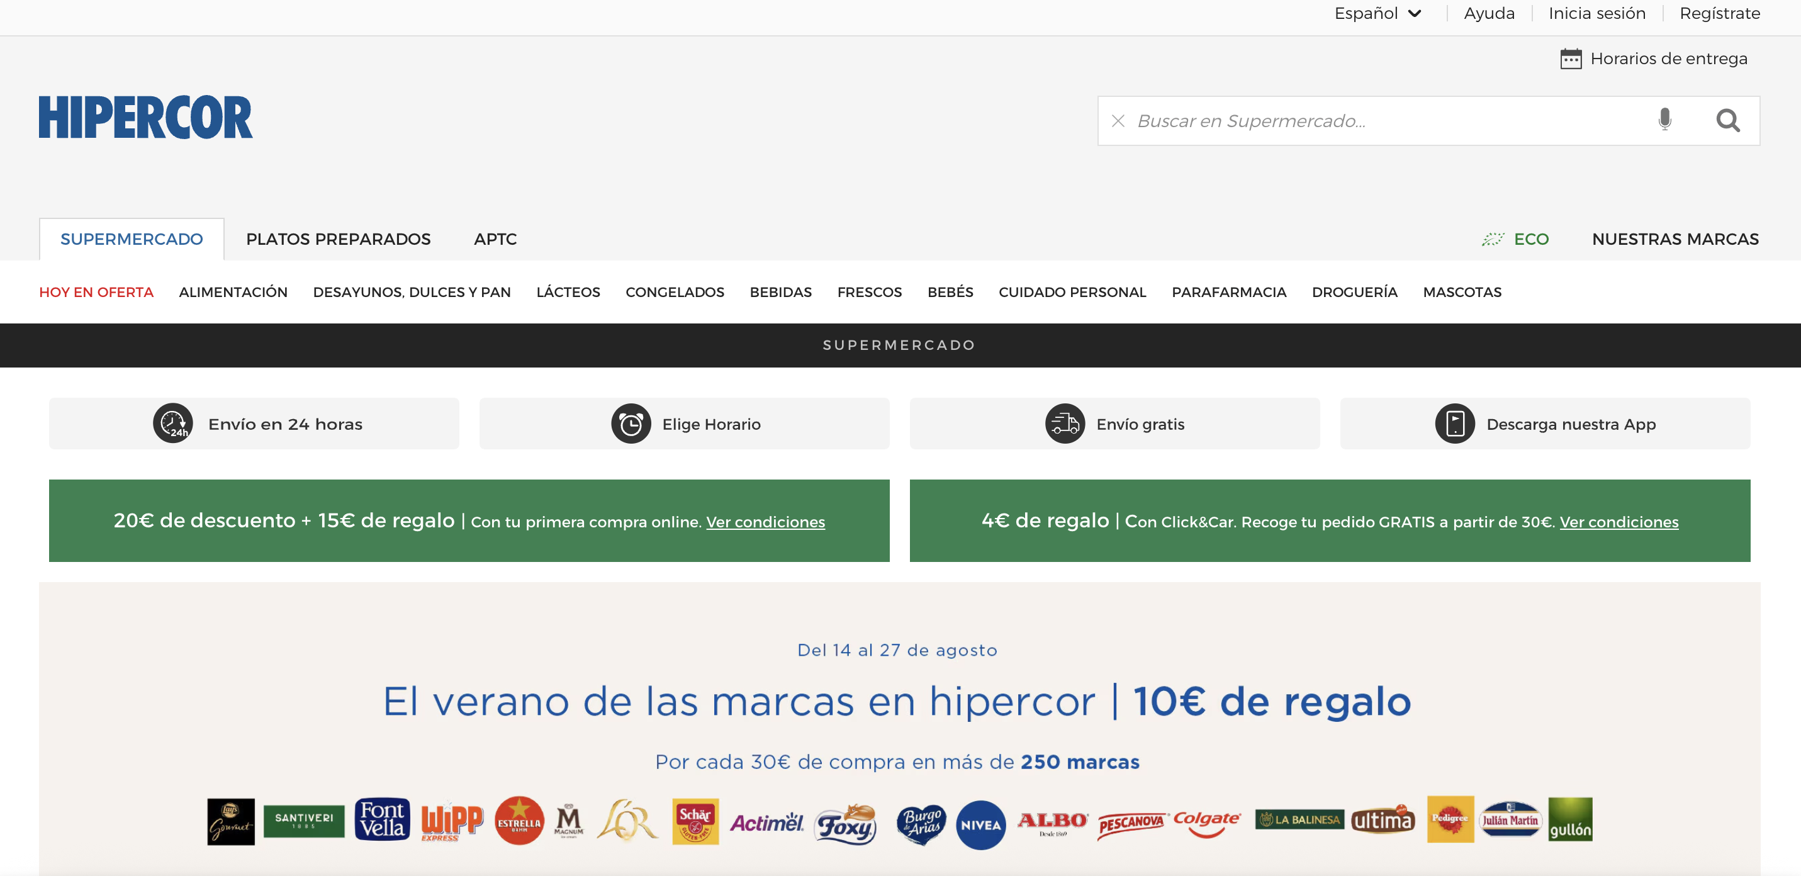Click the Envío gratis truck icon

coord(1065,424)
